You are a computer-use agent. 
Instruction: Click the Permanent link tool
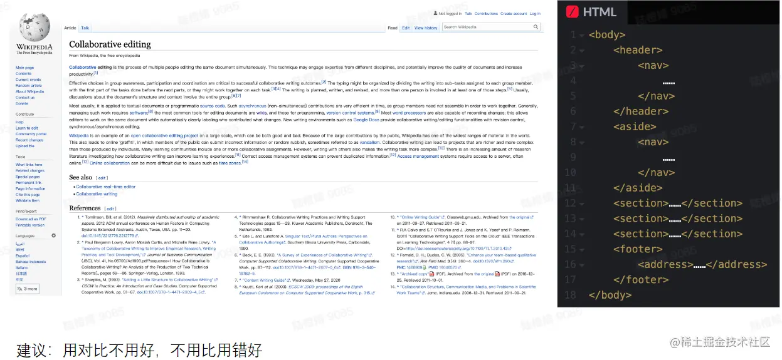pos(28,182)
